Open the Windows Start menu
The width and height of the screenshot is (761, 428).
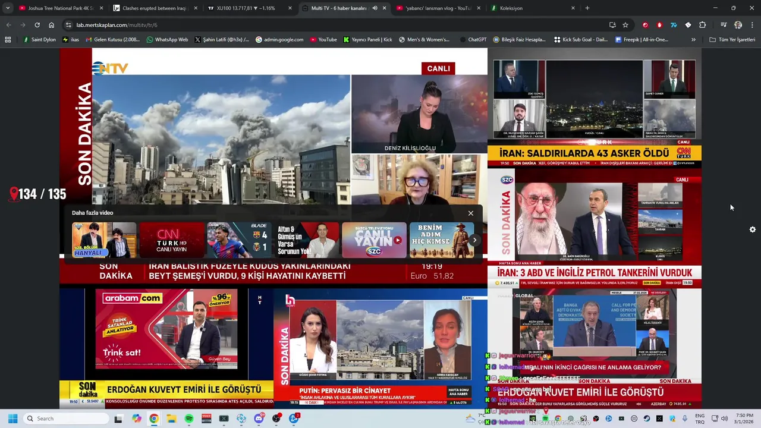pos(12,418)
